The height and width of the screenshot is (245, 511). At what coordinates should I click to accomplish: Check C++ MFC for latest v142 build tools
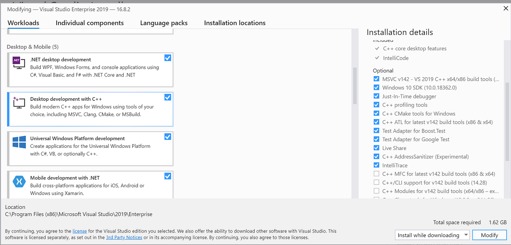coord(376,174)
